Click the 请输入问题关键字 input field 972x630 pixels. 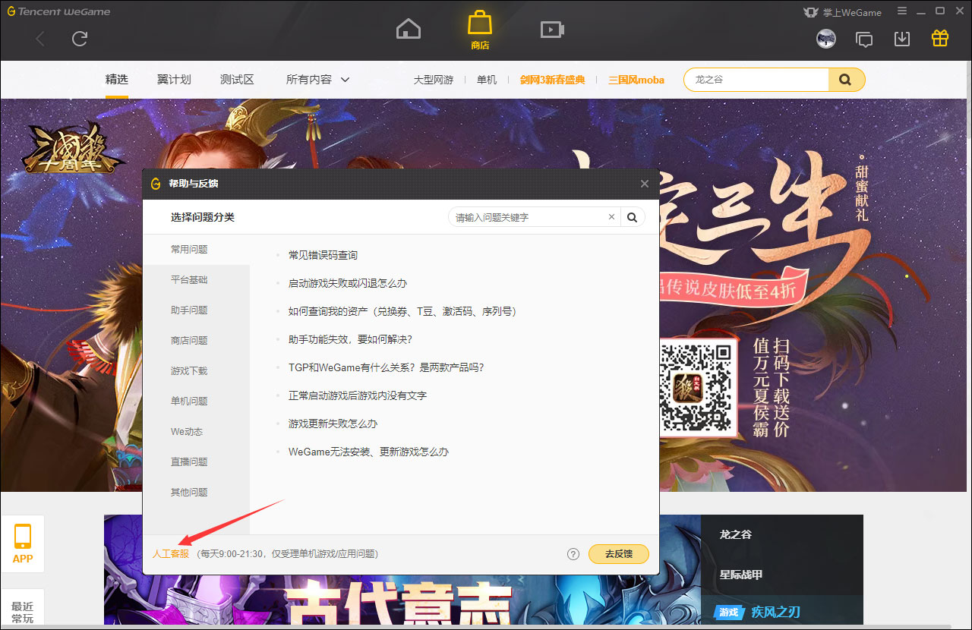pyautogui.click(x=532, y=216)
